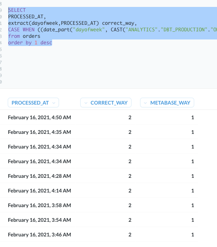Screen dimensions: 217x247
Task: Click CORRECT_WAY value in the 4:35 AM row
Action: [x=130, y=132]
